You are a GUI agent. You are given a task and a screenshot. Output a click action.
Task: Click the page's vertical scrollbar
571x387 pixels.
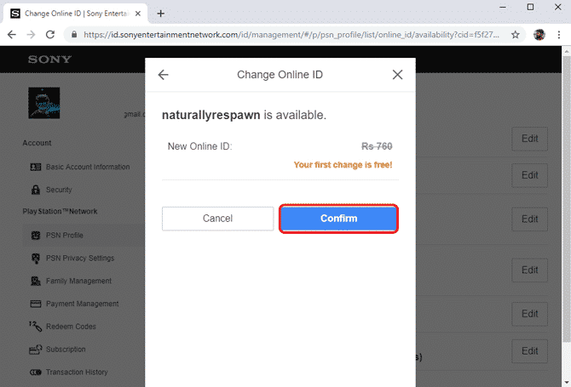(566, 200)
